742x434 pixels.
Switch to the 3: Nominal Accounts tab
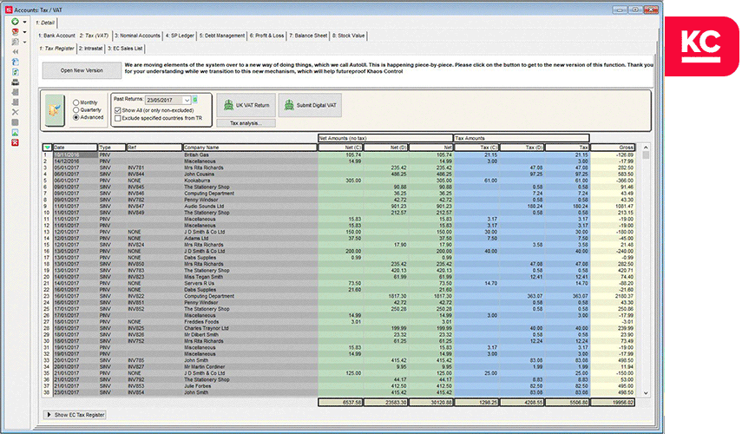tap(137, 36)
